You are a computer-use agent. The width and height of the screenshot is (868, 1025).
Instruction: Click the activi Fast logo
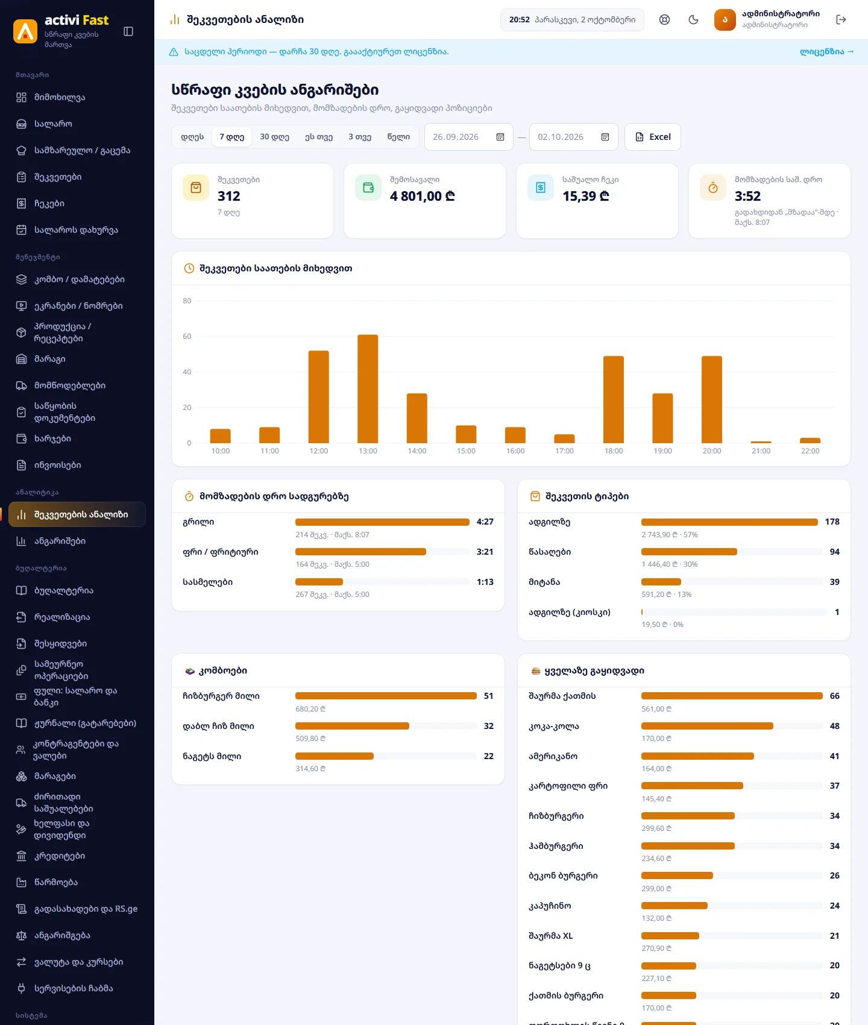point(25,31)
